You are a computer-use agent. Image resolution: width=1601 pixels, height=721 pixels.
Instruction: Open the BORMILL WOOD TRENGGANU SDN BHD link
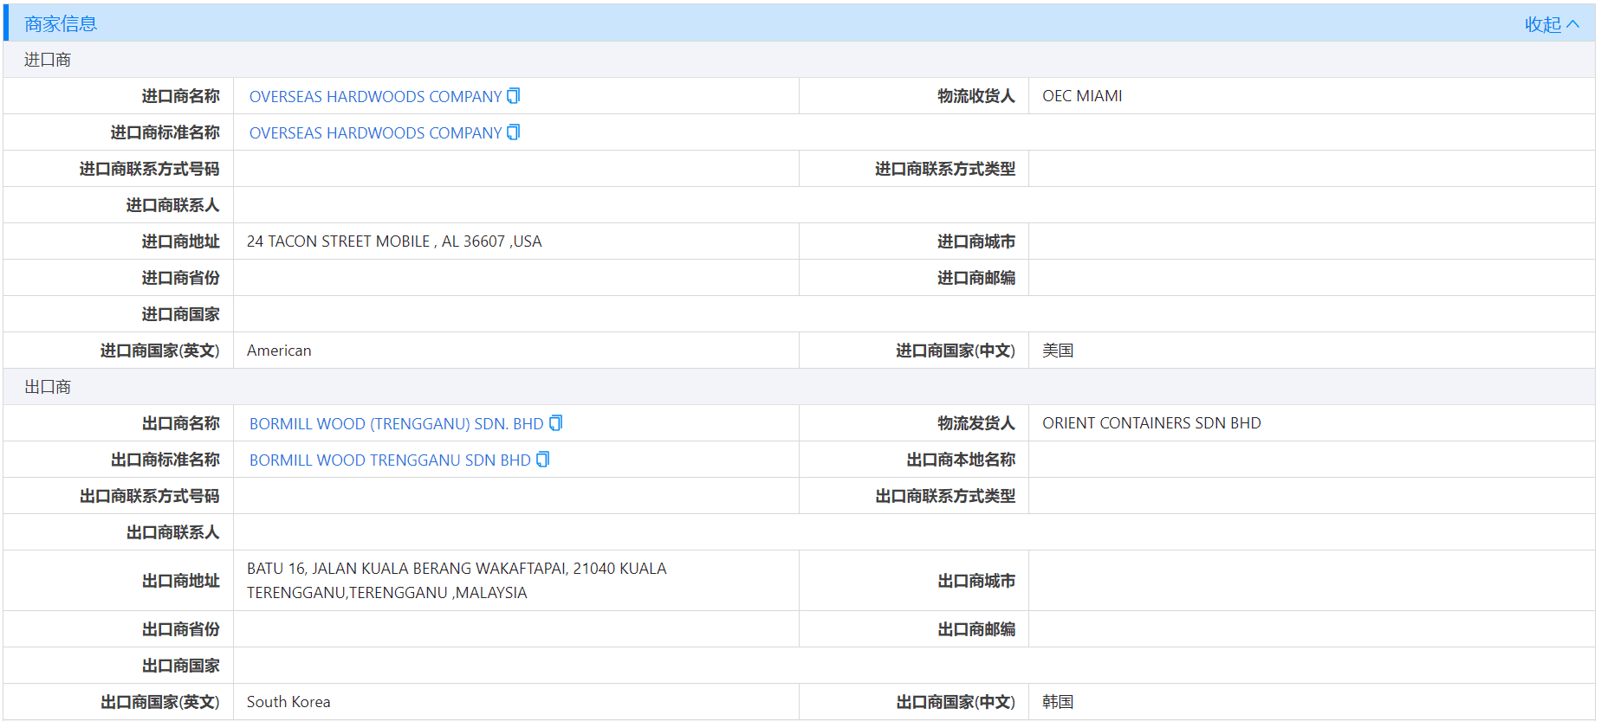click(x=390, y=460)
